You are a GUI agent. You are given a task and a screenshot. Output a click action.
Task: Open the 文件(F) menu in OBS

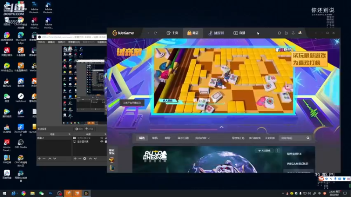[41, 42]
